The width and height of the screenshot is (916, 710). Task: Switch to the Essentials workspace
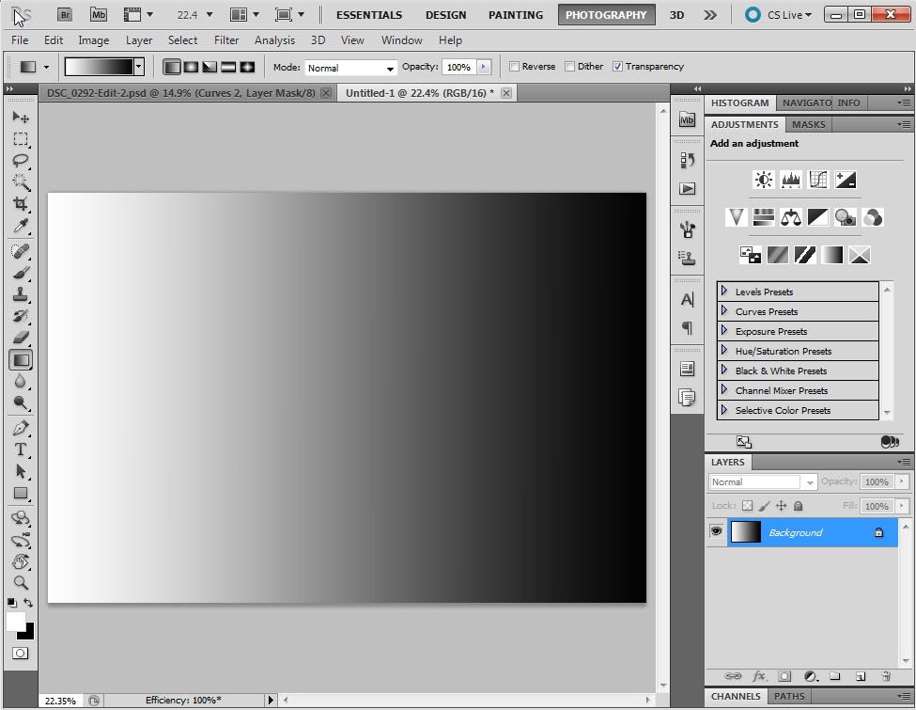coord(368,15)
